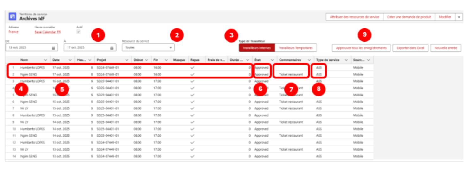Open the Ressource du service dropdown
The width and height of the screenshot is (470, 186).
point(148,47)
